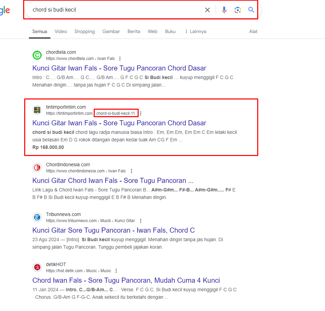Open Tribunnews.com blue favicon
The width and height of the screenshot is (325, 311).
[37, 217]
